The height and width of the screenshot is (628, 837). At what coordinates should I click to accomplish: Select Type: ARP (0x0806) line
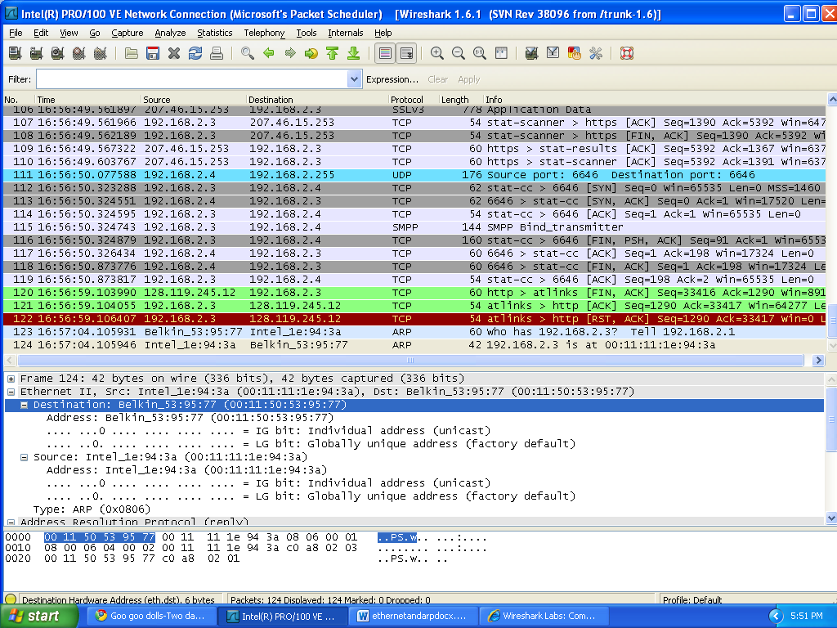[x=92, y=509]
